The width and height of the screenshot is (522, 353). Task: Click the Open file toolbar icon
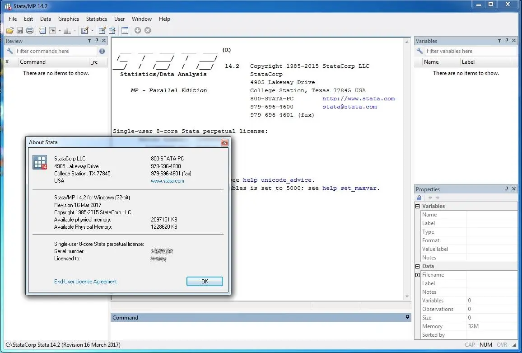10,30
